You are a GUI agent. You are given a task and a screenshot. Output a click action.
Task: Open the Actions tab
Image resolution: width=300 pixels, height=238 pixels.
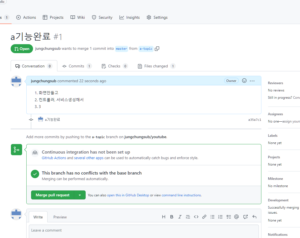point(26,17)
